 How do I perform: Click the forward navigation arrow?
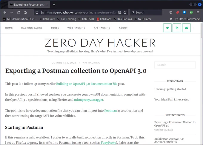point(12,12)
